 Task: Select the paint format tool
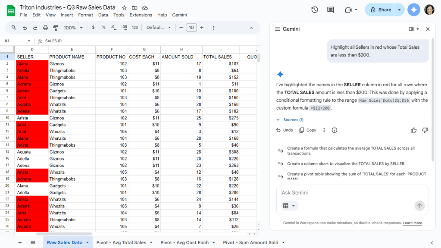tap(56, 28)
